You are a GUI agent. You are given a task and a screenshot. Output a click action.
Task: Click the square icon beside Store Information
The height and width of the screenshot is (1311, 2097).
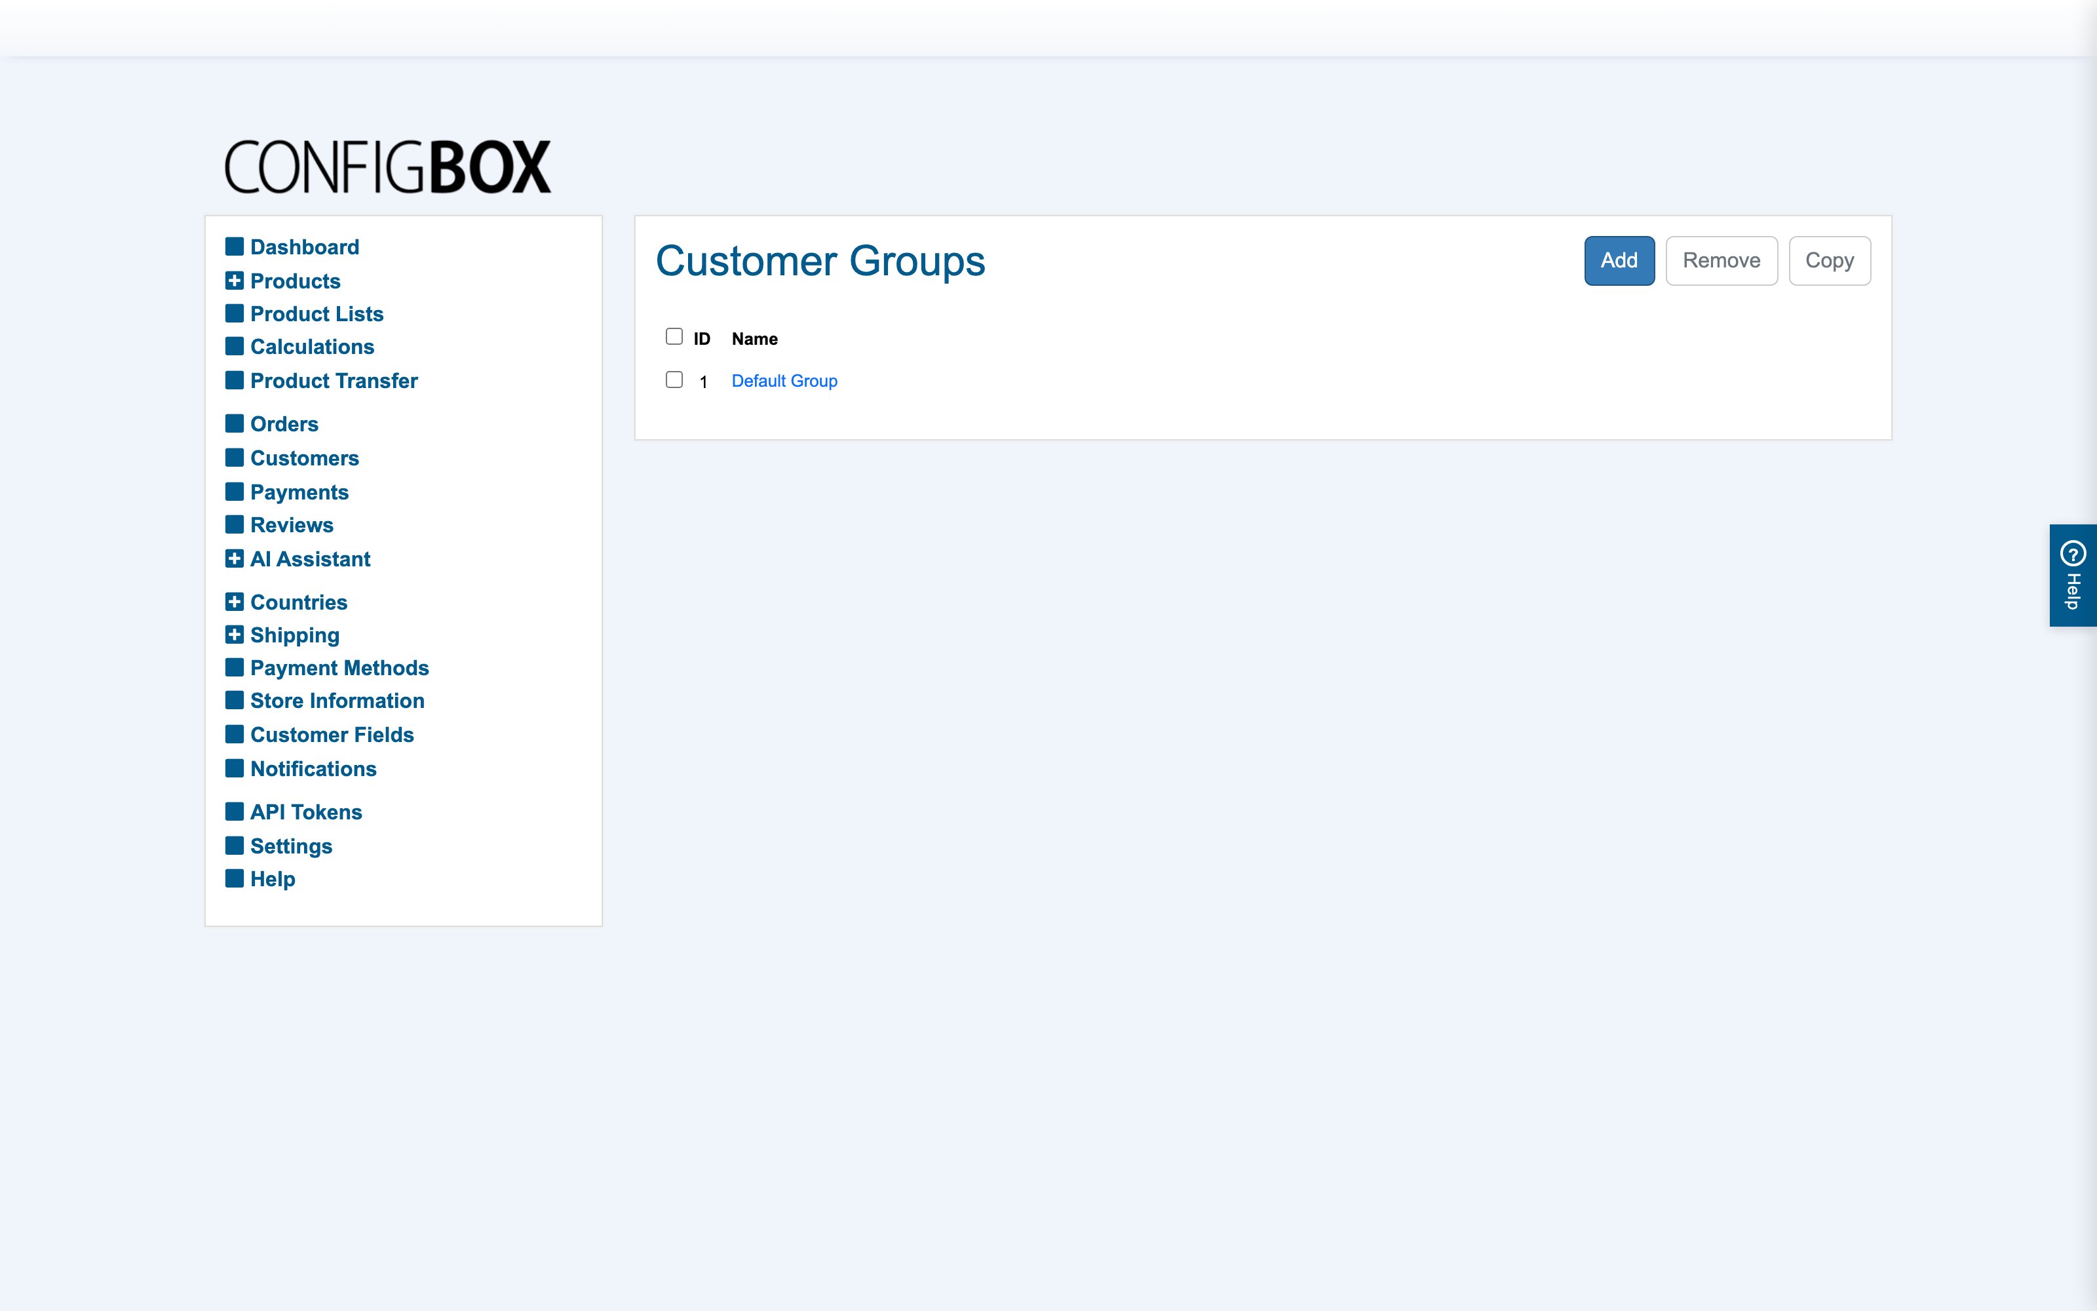[234, 699]
